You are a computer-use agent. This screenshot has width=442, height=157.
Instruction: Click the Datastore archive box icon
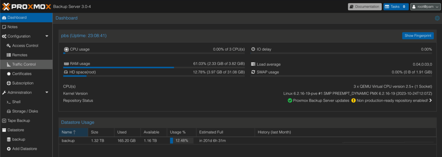click(4, 130)
